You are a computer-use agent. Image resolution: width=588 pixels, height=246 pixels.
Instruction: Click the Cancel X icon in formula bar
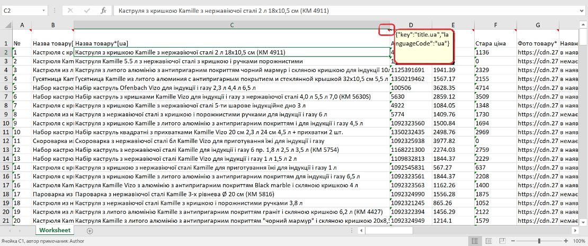70,11
